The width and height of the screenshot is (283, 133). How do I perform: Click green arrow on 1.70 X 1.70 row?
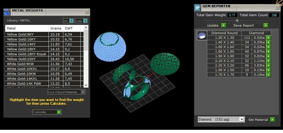269,75
